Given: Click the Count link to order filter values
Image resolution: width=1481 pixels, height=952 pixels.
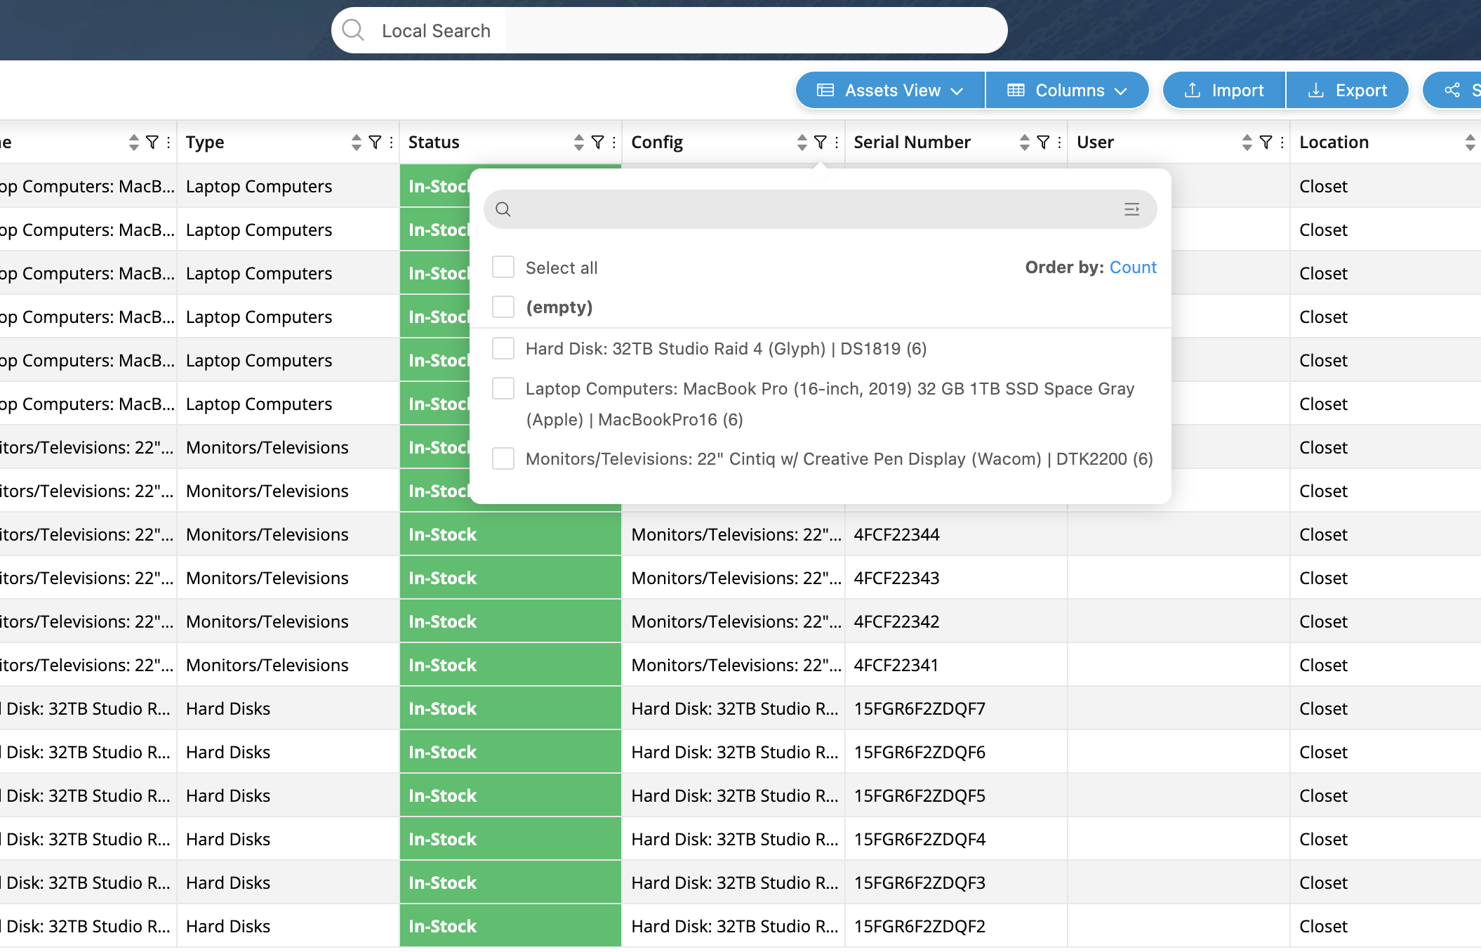Looking at the screenshot, I should point(1132,267).
